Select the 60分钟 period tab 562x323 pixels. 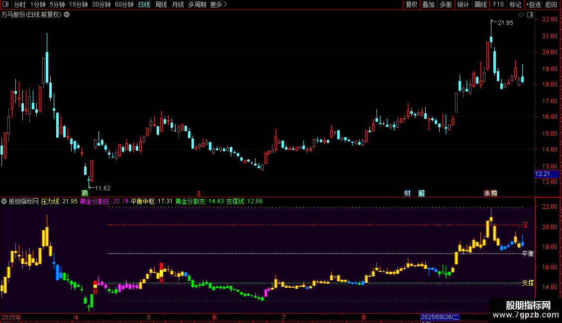click(x=124, y=4)
